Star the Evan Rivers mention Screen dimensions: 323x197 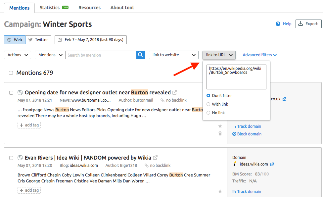point(220,191)
